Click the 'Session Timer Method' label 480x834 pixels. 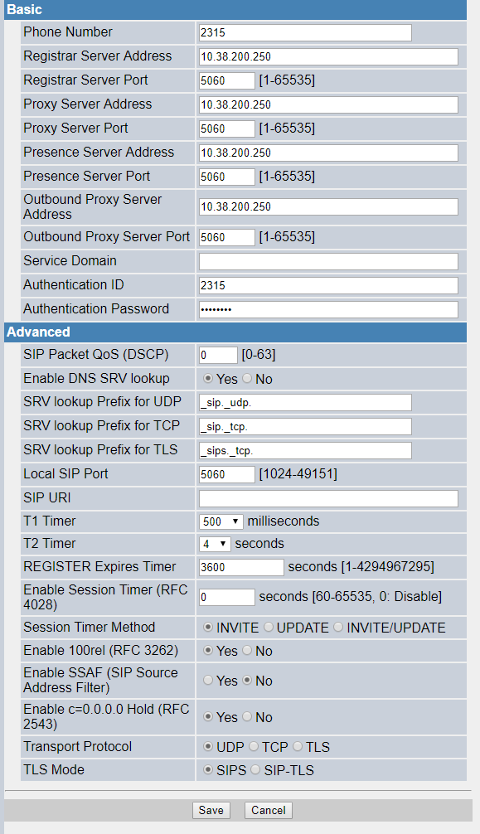(90, 627)
